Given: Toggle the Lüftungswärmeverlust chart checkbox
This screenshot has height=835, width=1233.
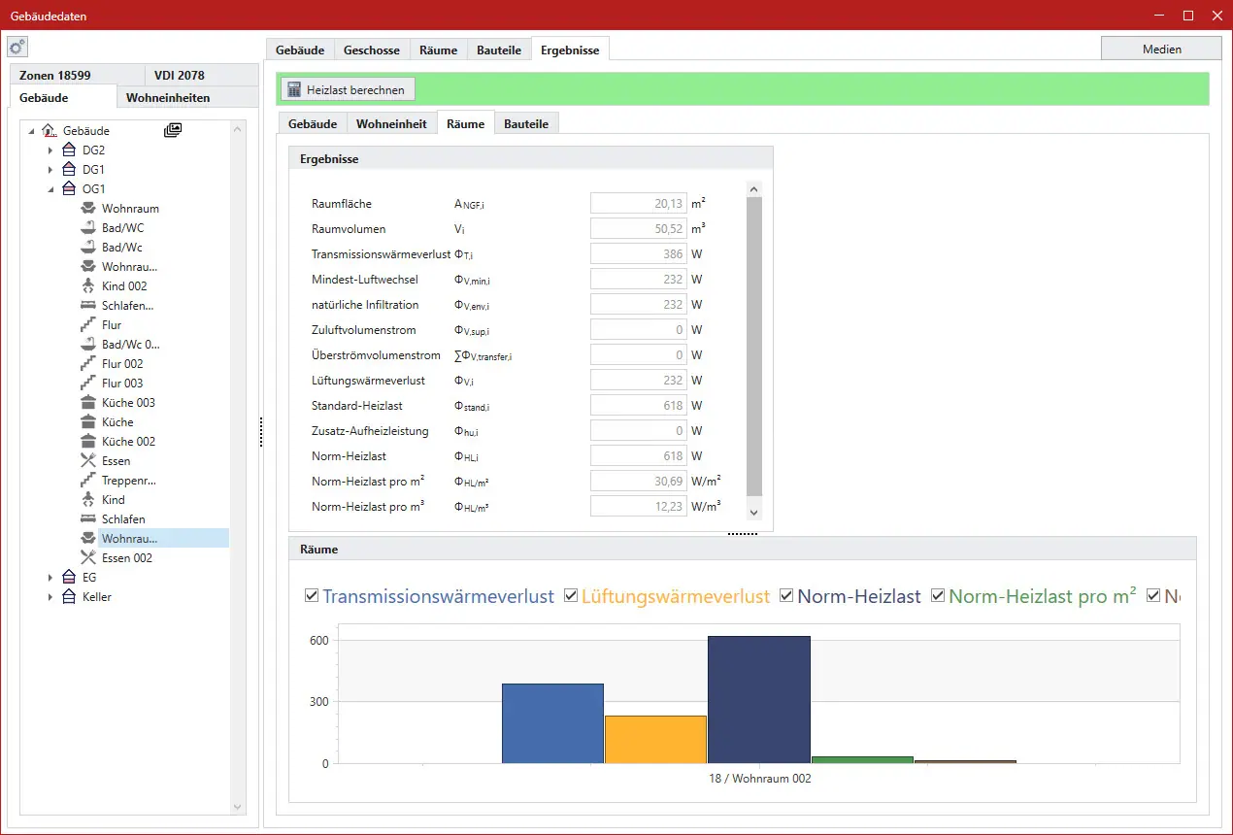Looking at the screenshot, I should pos(571,596).
